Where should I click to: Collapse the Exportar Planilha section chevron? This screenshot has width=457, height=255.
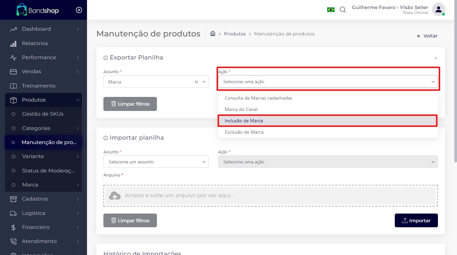point(435,58)
